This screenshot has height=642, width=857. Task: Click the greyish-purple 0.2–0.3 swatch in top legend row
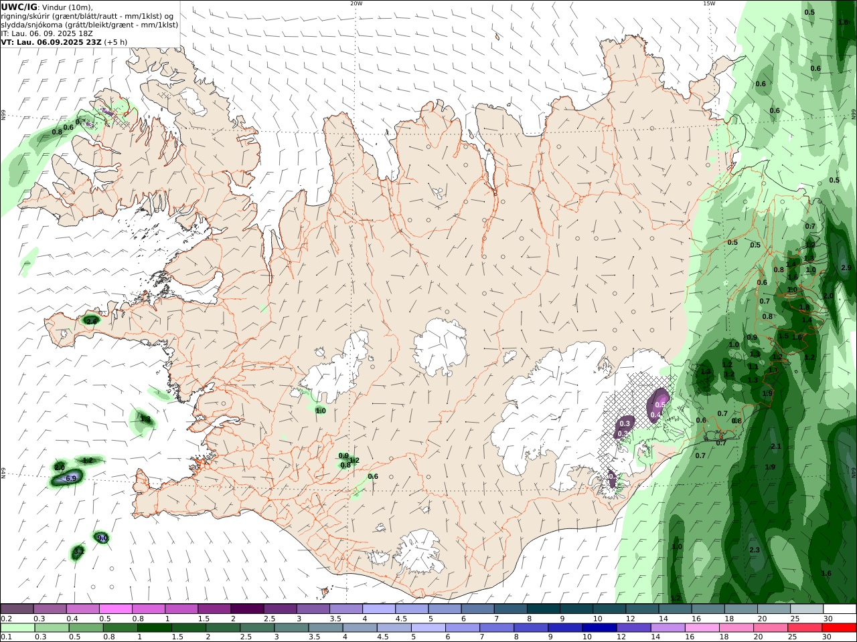17,609
